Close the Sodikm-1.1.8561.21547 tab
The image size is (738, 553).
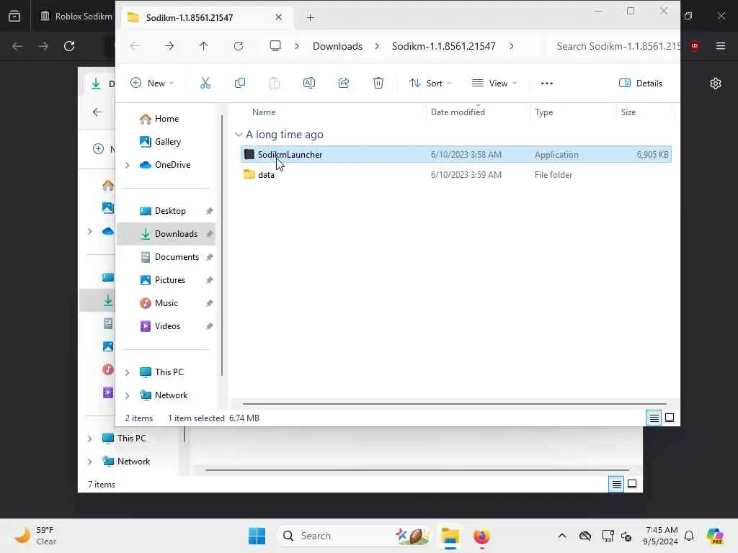click(x=279, y=17)
